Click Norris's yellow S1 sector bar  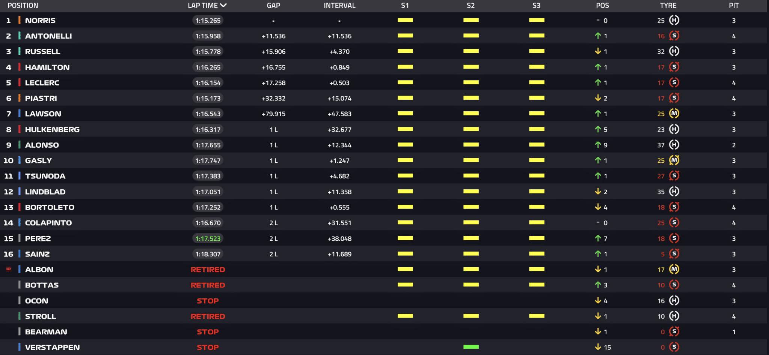click(405, 20)
